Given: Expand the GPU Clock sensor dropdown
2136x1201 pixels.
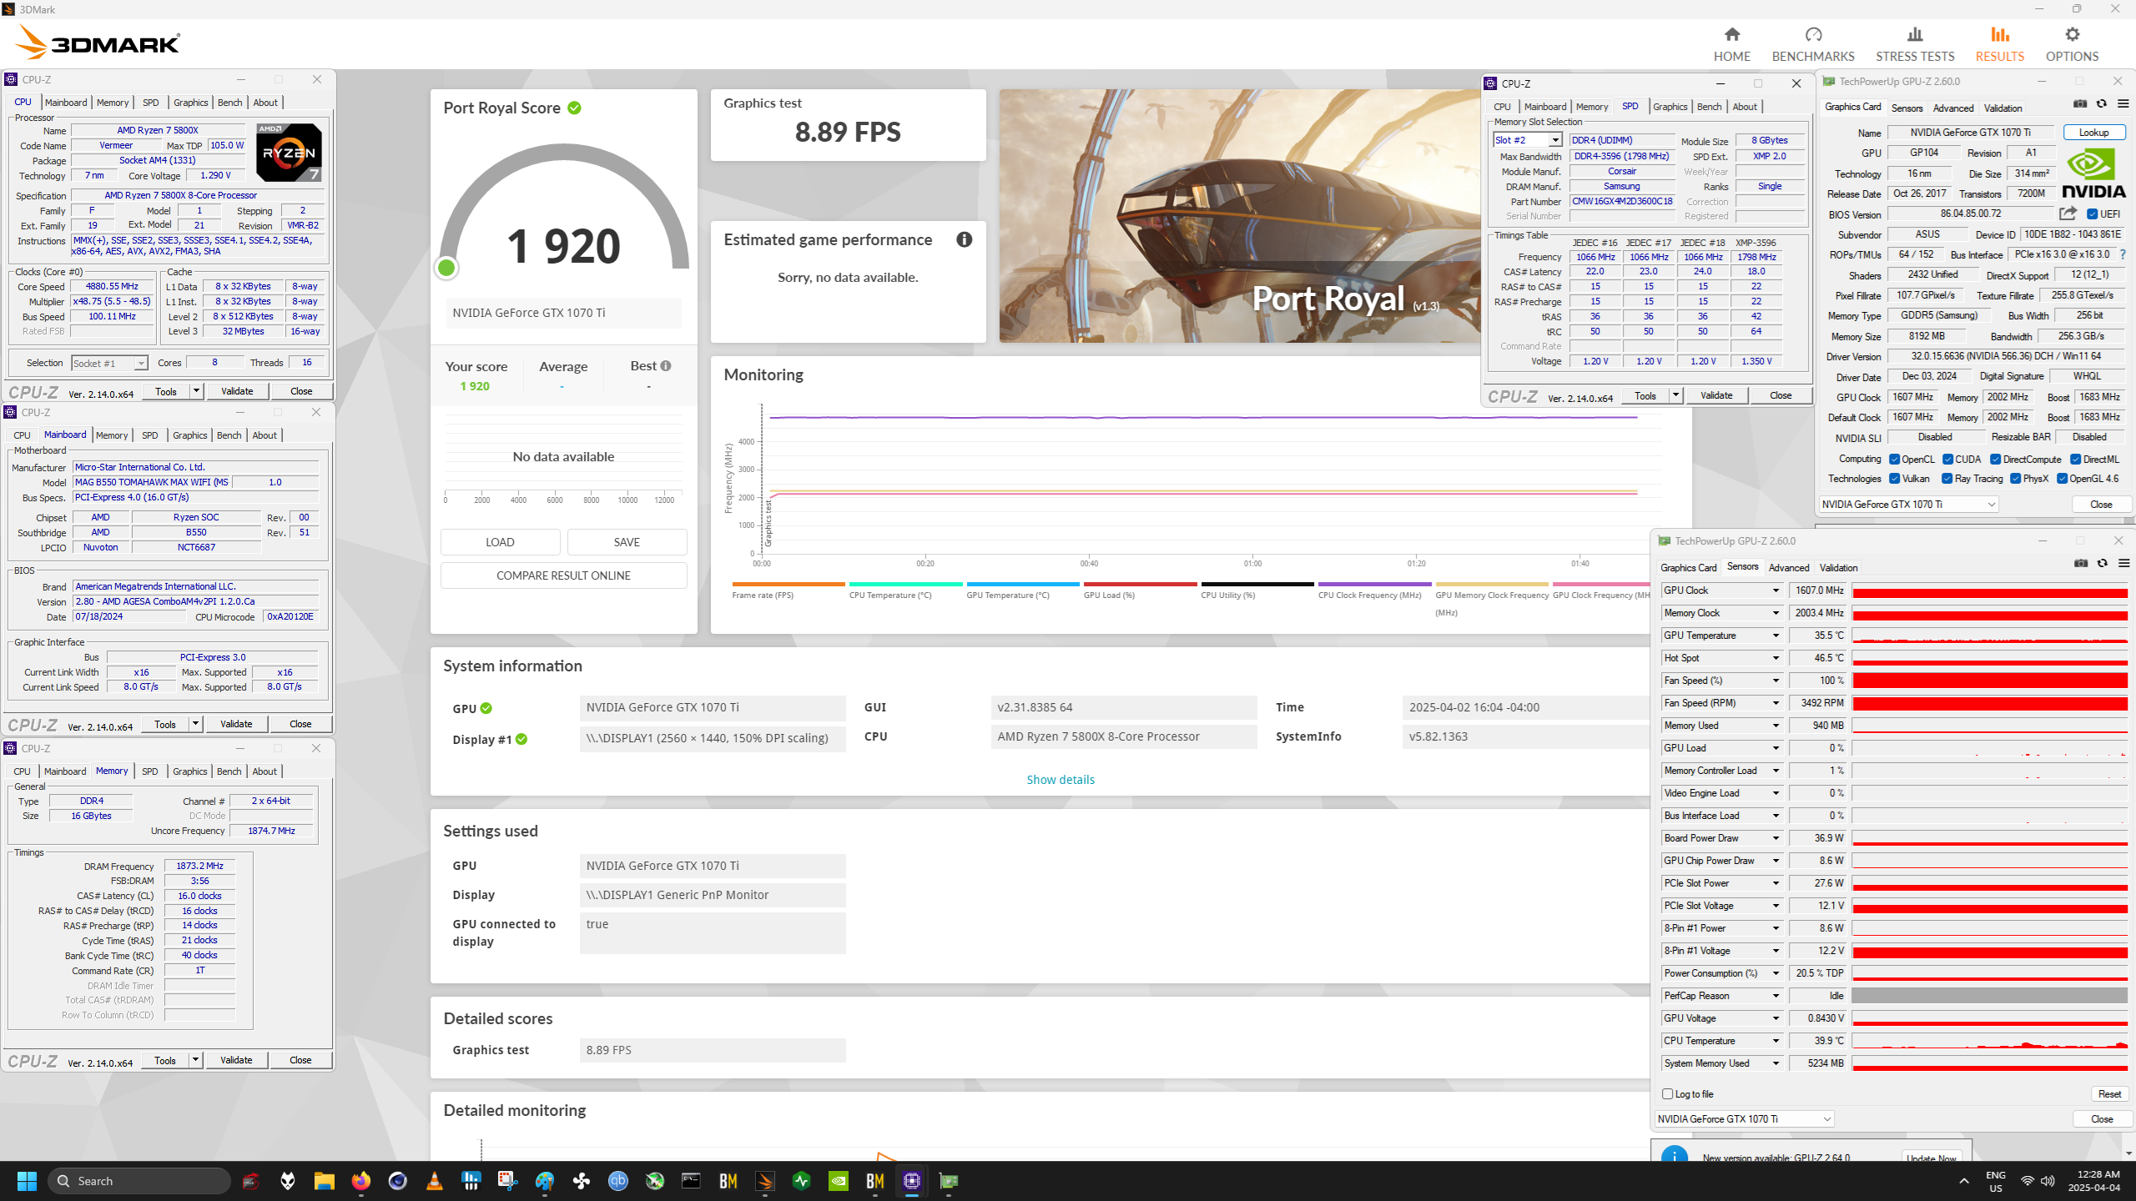Looking at the screenshot, I should click(1776, 590).
